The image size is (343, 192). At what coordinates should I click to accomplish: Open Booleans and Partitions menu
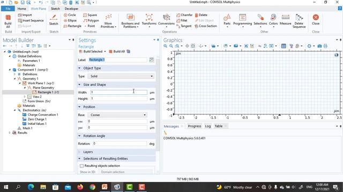tap(130, 21)
